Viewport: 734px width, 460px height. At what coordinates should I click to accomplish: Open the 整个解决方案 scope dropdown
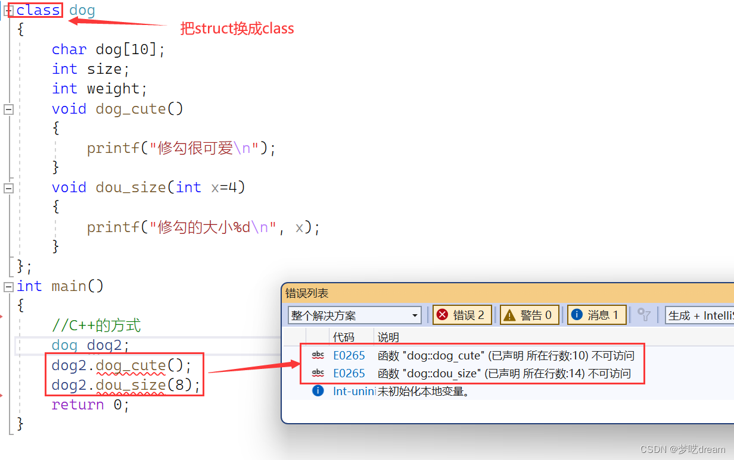click(x=354, y=315)
